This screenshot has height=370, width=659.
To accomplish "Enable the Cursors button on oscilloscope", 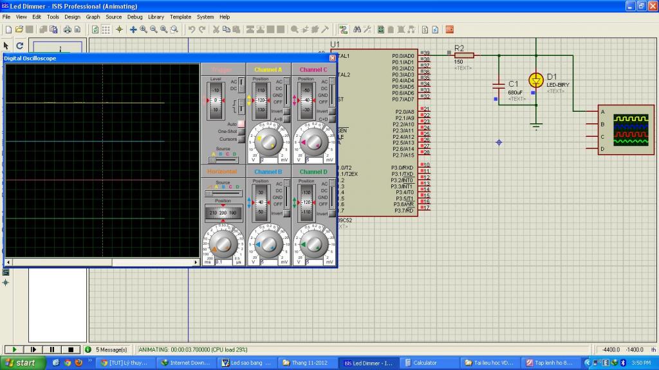I will coord(241,139).
